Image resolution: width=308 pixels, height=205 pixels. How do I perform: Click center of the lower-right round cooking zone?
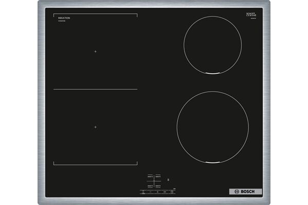point(213,128)
